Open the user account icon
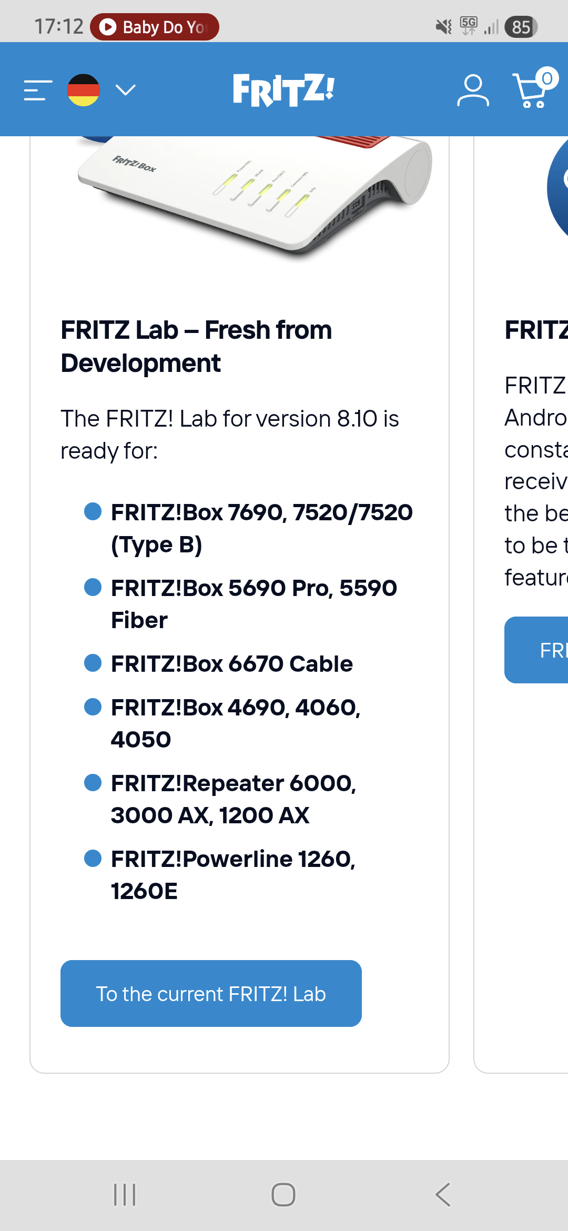This screenshot has height=1231, width=568. [472, 90]
